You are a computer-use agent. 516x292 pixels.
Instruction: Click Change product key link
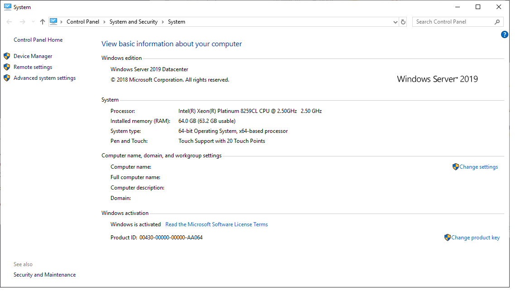475,238
